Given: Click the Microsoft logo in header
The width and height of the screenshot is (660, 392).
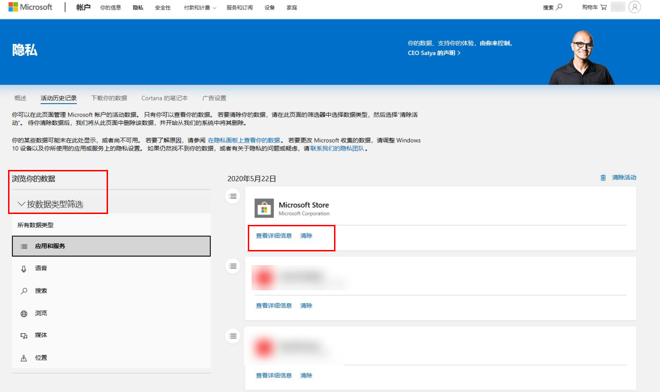Looking at the screenshot, I should pos(30,7).
